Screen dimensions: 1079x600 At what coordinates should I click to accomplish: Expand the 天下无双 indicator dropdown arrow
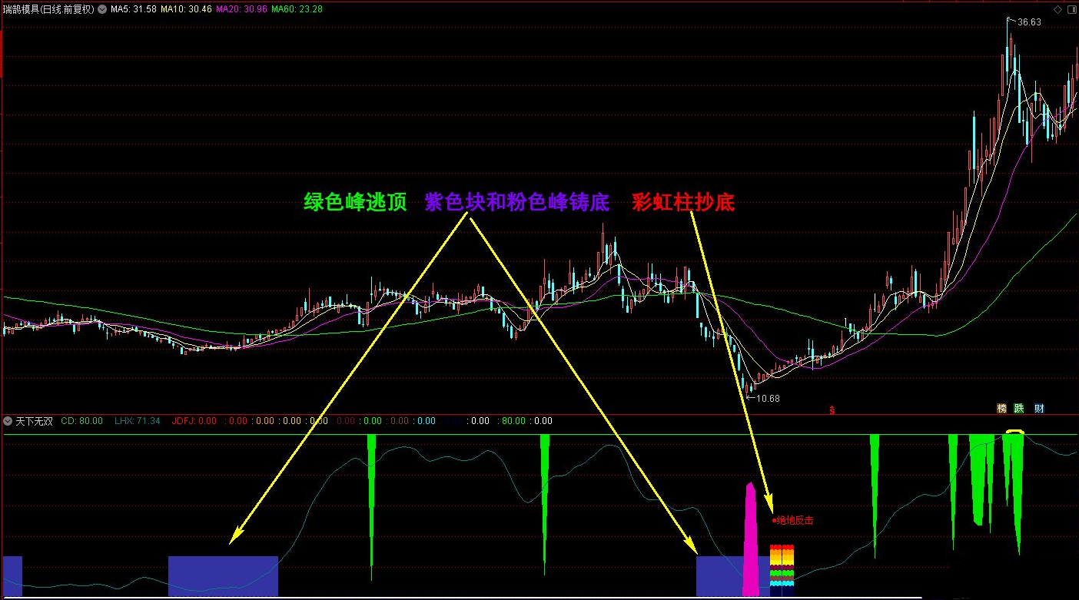point(8,421)
